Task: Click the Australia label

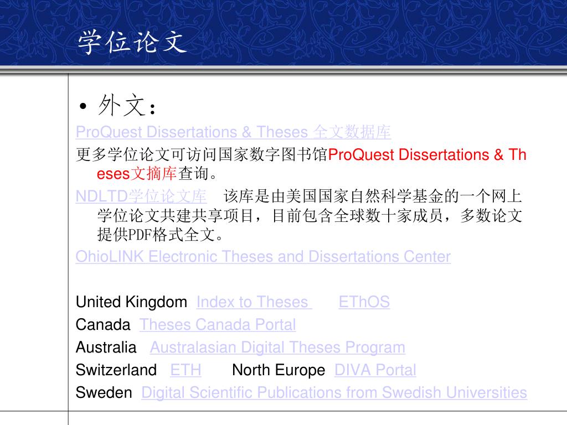Action: (106, 348)
